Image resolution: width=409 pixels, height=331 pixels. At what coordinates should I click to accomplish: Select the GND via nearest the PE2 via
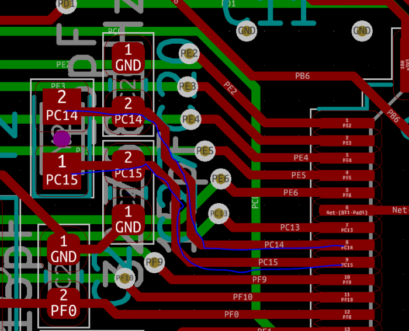(247, 31)
